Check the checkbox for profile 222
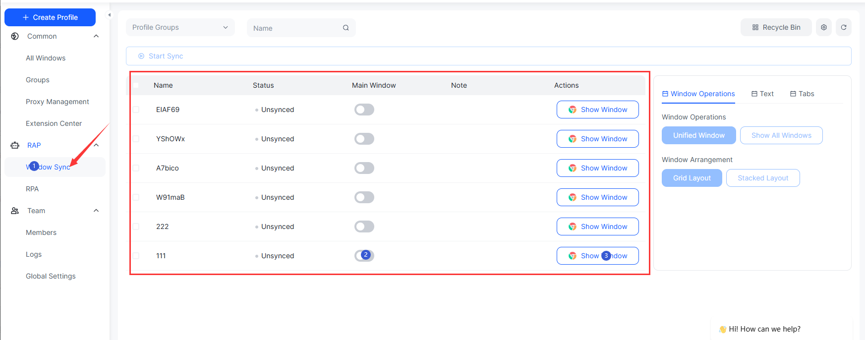Image resolution: width=865 pixels, height=340 pixels. 136,227
